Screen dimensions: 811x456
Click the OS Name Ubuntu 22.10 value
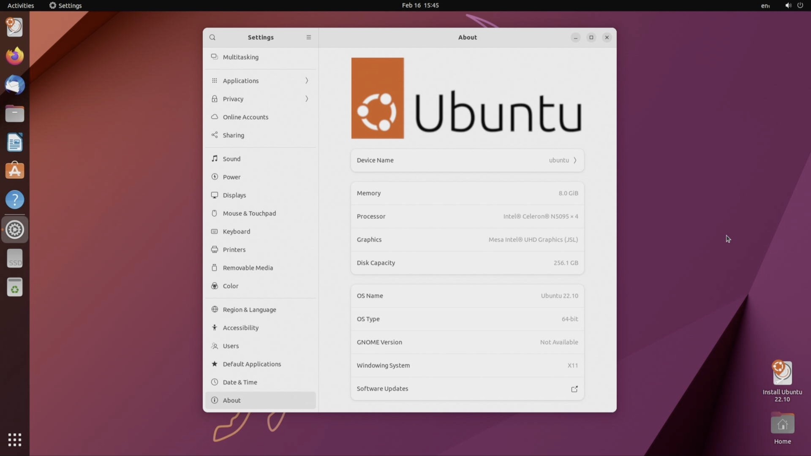pos(559,296)
